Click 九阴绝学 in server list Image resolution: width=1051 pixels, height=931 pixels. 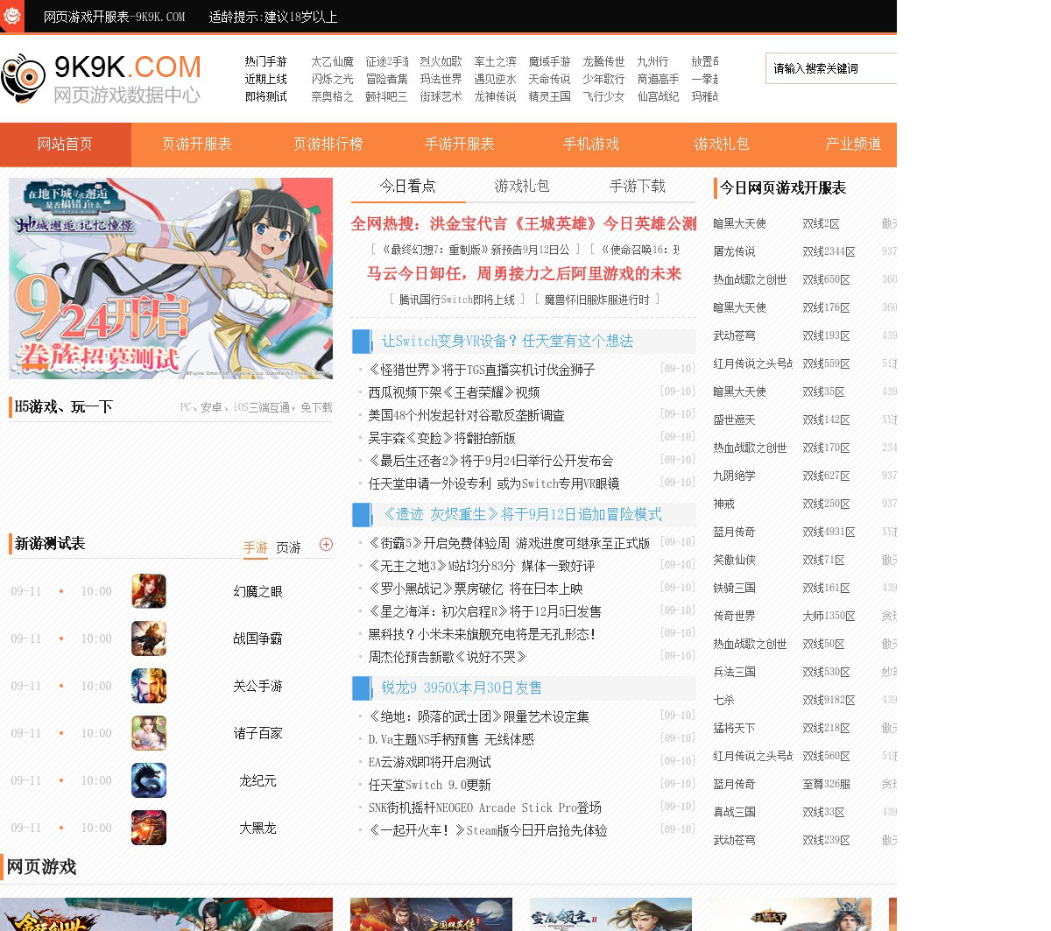734,476
